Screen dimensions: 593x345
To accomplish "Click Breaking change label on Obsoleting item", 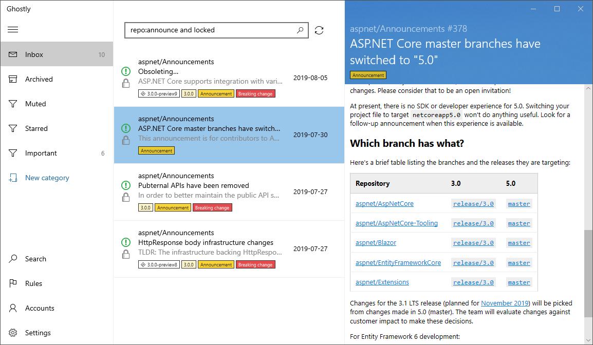I will (255, 94).
